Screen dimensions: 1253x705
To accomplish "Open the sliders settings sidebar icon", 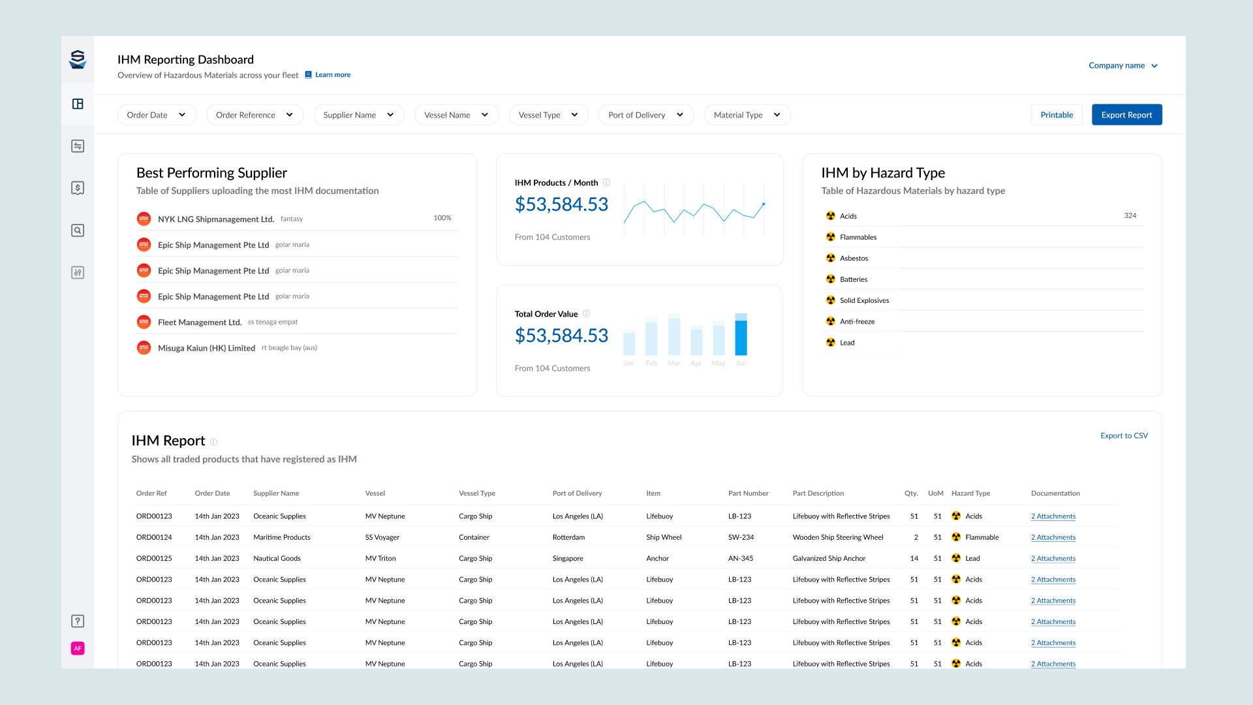I will pos(78,273).
